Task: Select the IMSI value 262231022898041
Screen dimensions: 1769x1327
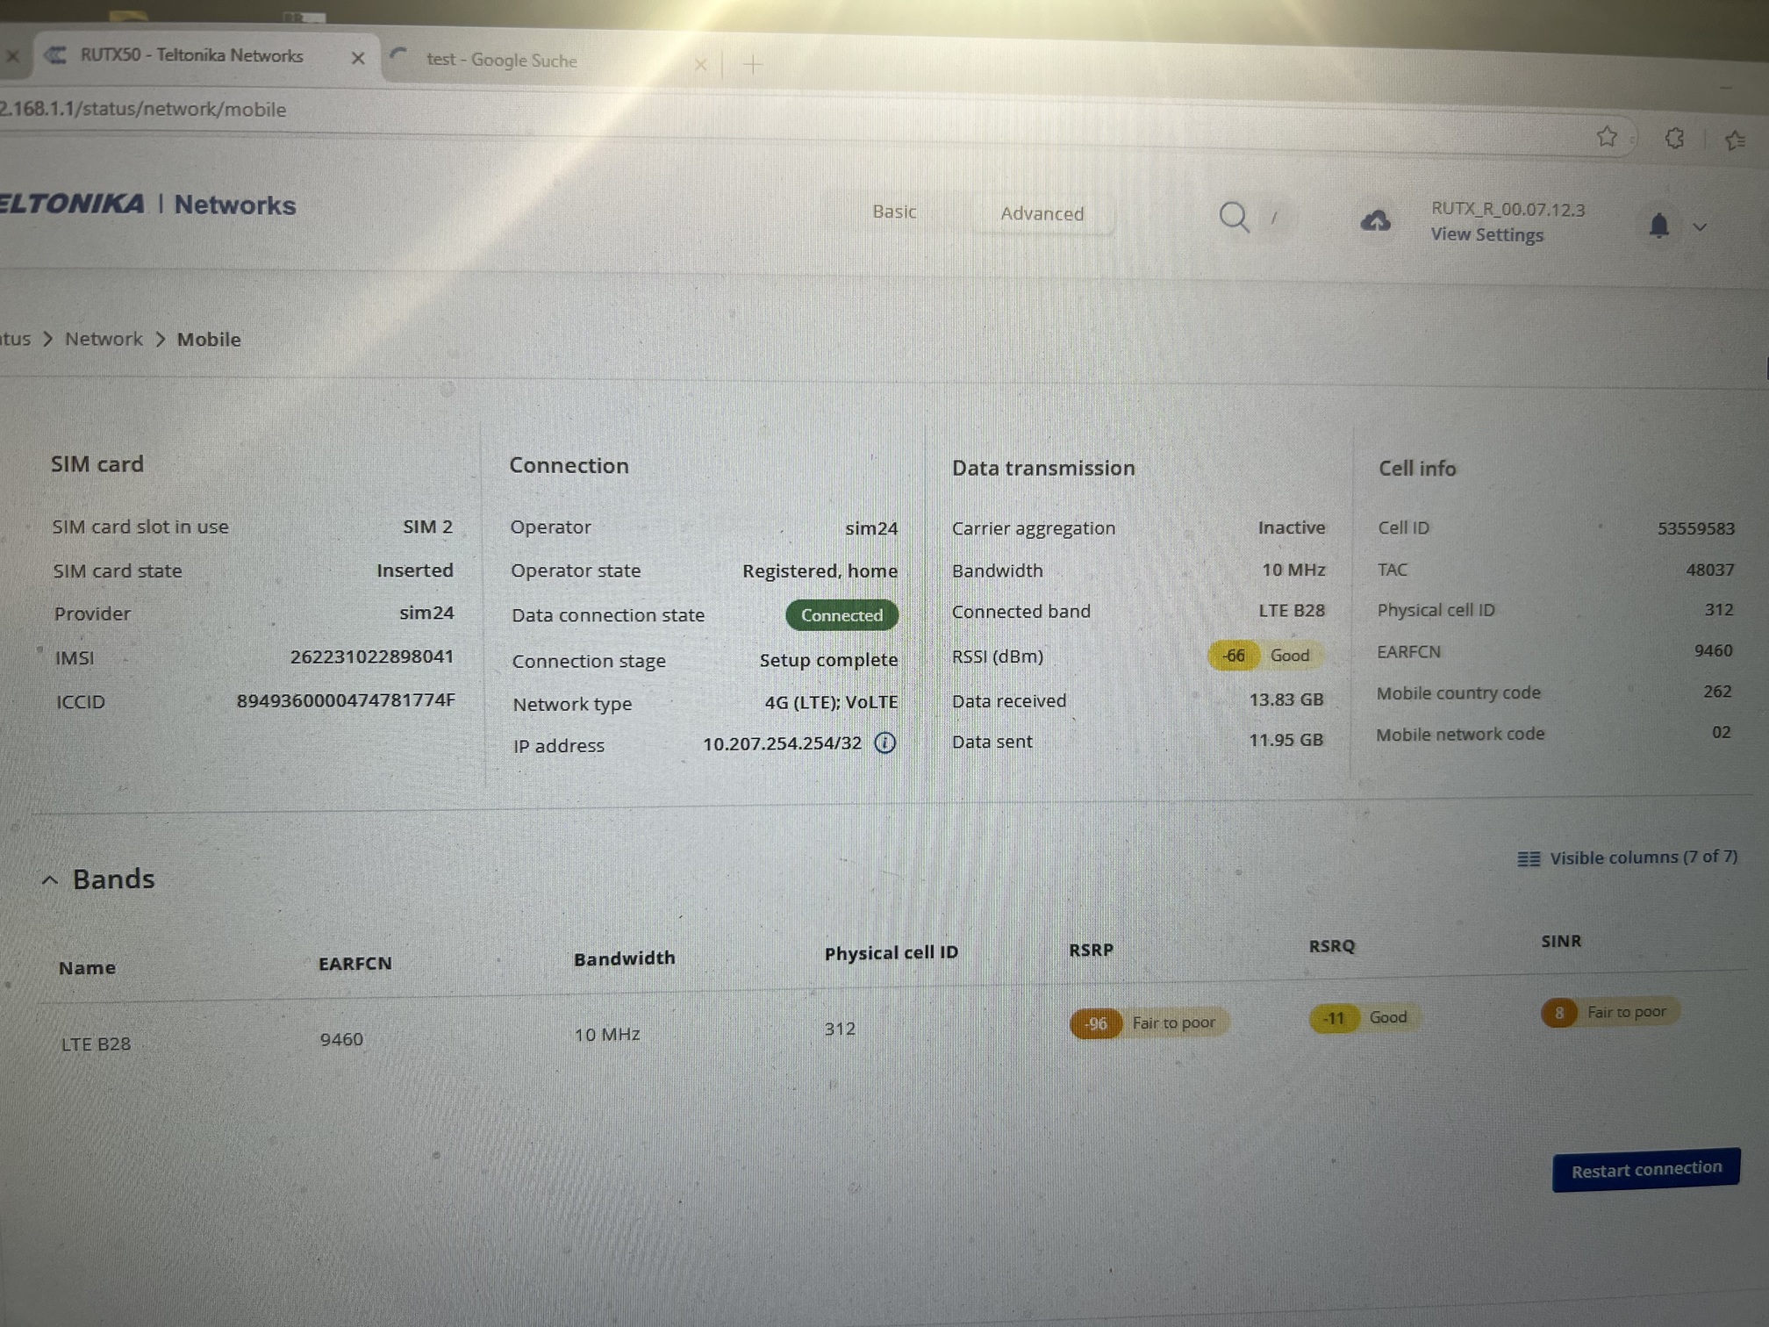Action: [371, 656]
